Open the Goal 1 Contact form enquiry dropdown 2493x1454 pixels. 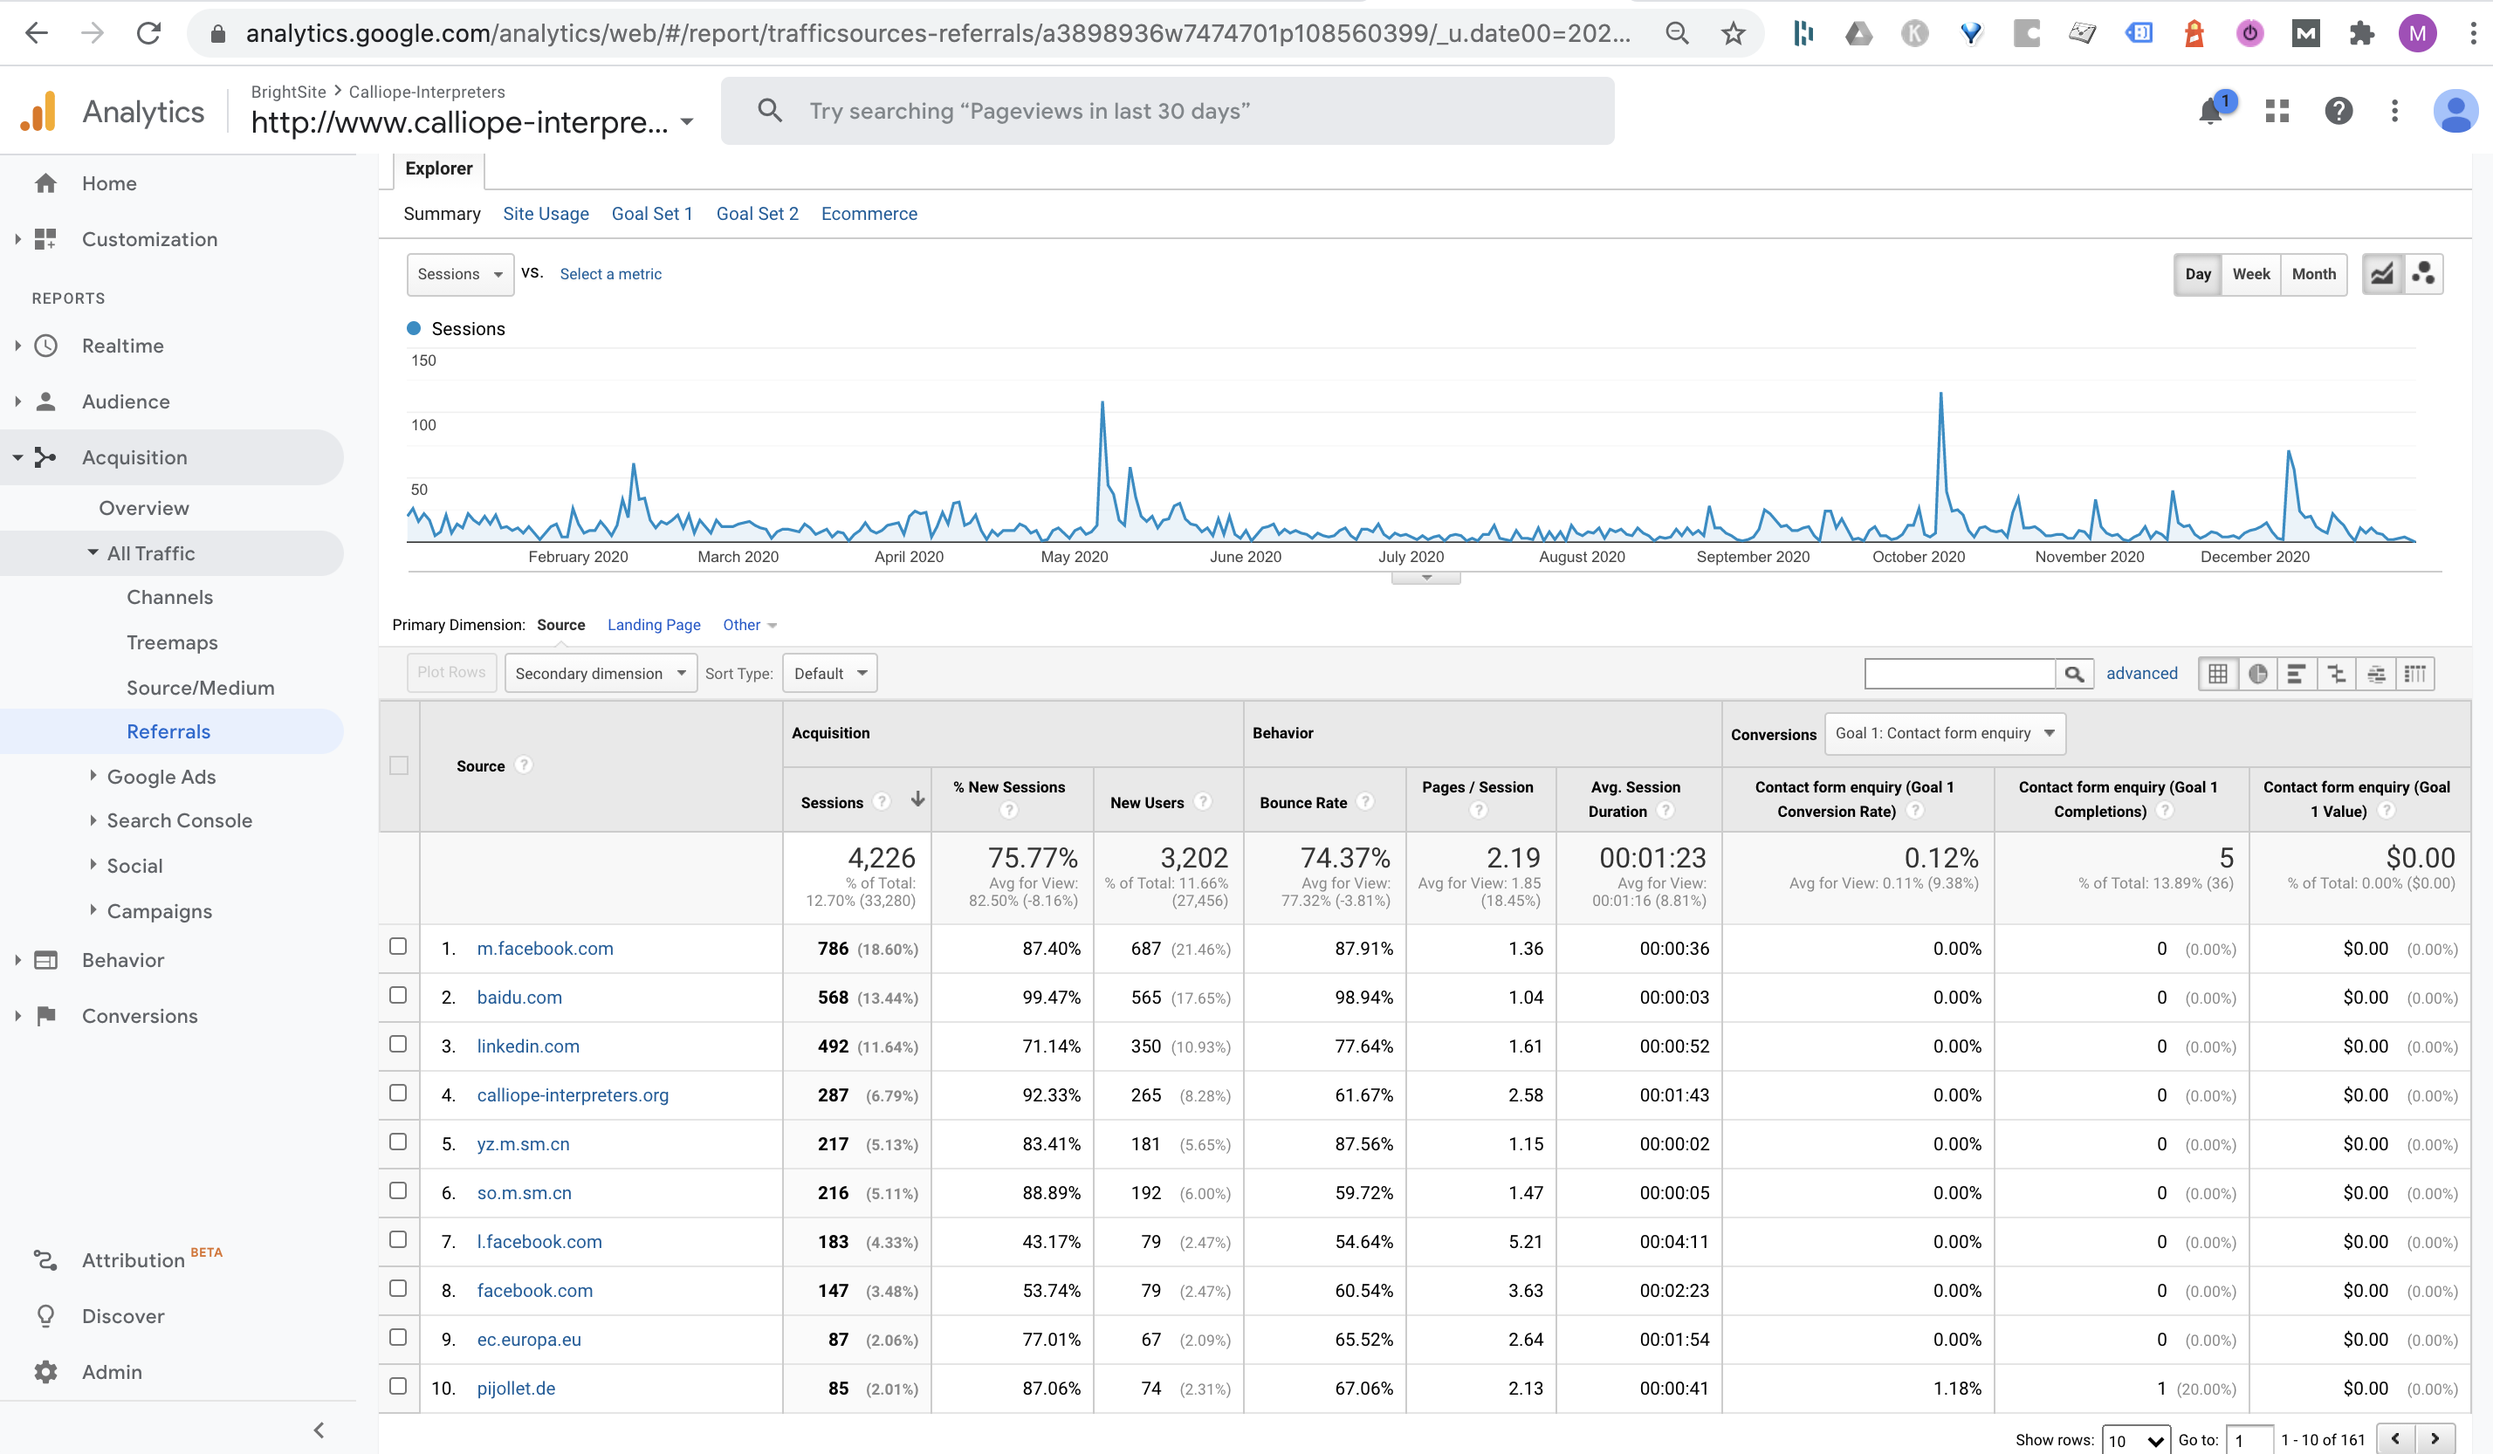point(1944,733)
